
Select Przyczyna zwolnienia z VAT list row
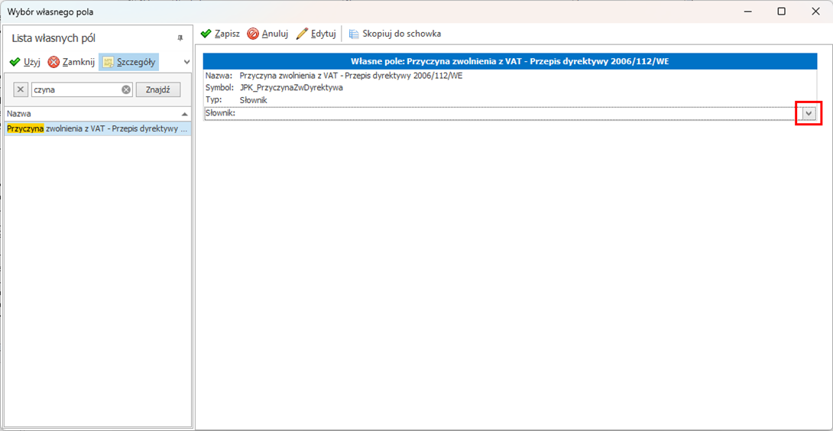(x=96, y=129)
